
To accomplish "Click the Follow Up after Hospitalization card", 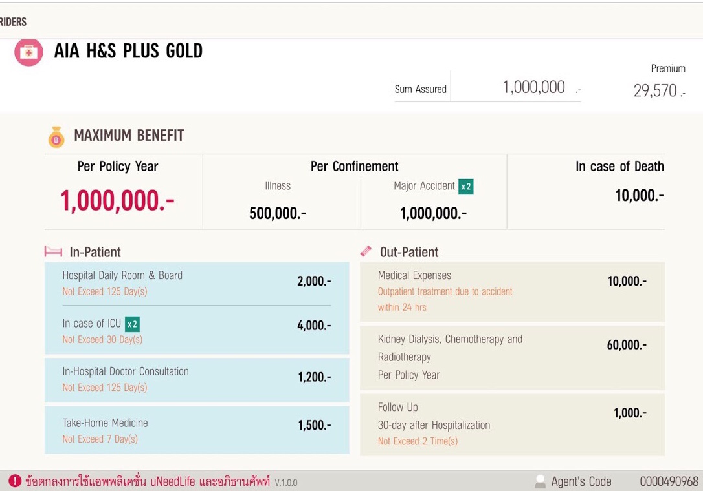I will [x=511, y=424].
